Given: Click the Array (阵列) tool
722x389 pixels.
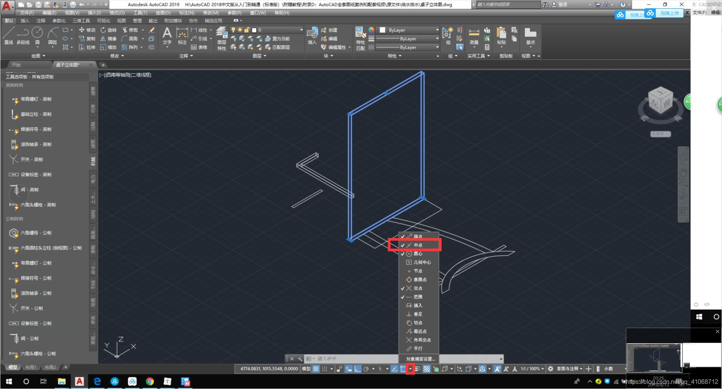Looking at the screenshot, I should pyautogui.click(x=130, y=47).
